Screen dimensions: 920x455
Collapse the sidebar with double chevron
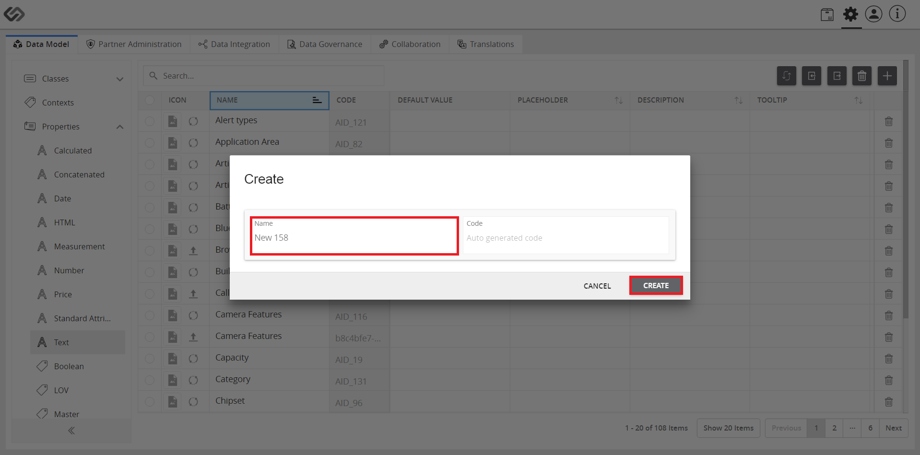pos(71,431)
